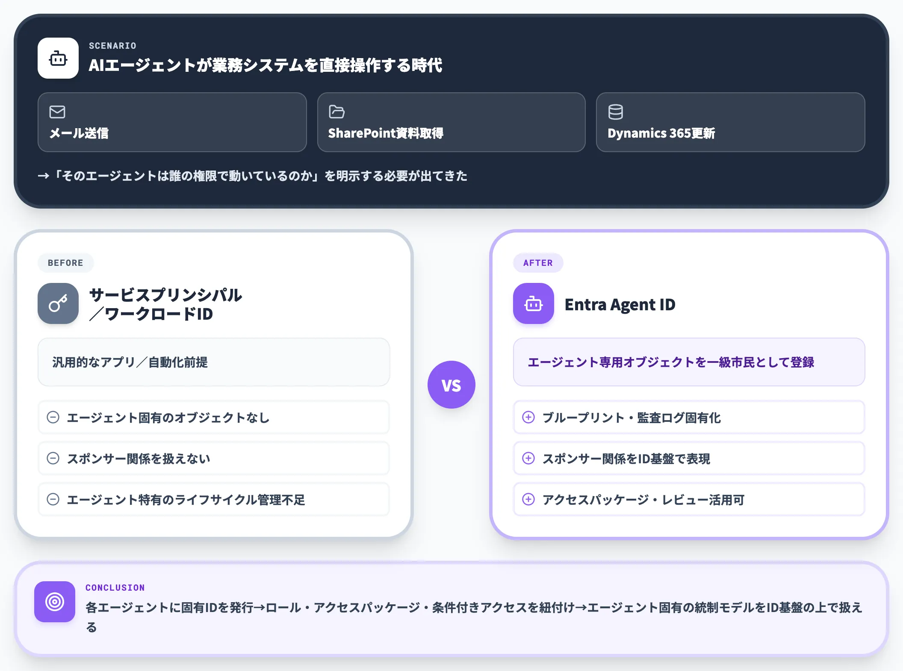This screenshot has height=671, width=903.
Task: Click the target icon in the CONCLUSION box
Action: point(55,602)
